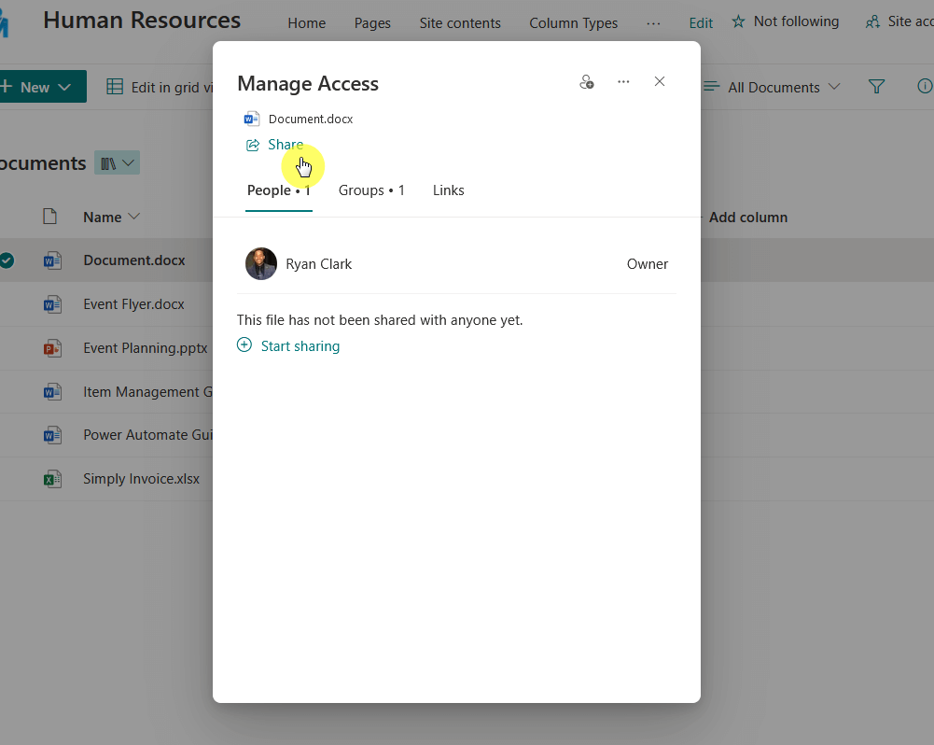
Task: Click the Human Resources site title
Action: (142, 21)
